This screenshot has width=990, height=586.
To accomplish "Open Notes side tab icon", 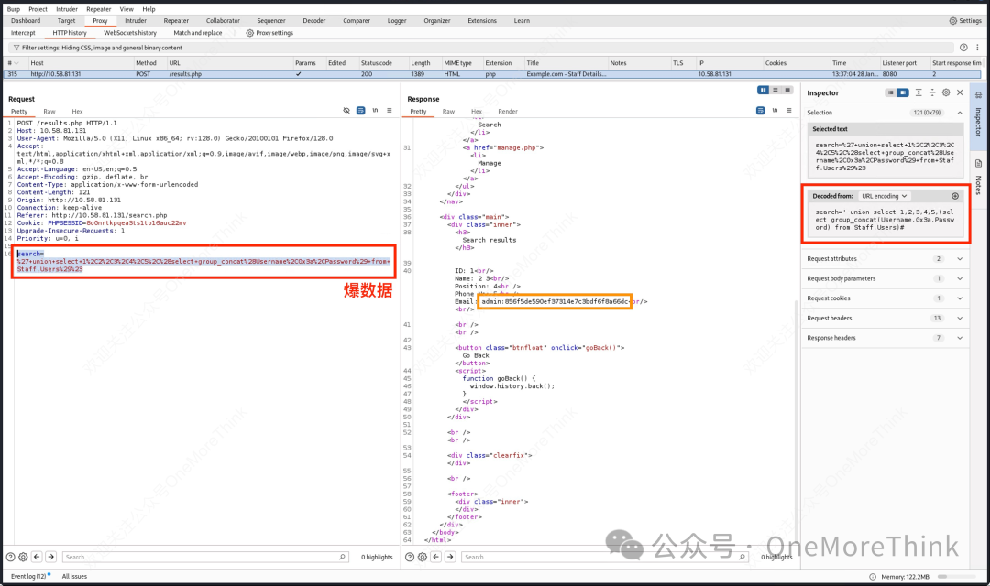I will tap(978, 164).
